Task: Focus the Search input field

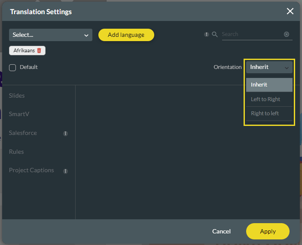Action: pos(252,34)
